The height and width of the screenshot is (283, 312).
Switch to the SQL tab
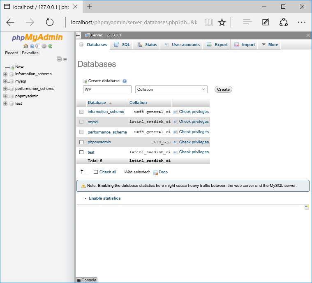click(122, 44)
